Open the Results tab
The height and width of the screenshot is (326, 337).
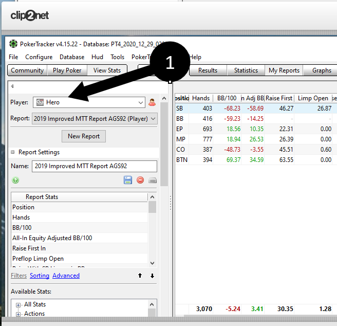pos(208,70)
